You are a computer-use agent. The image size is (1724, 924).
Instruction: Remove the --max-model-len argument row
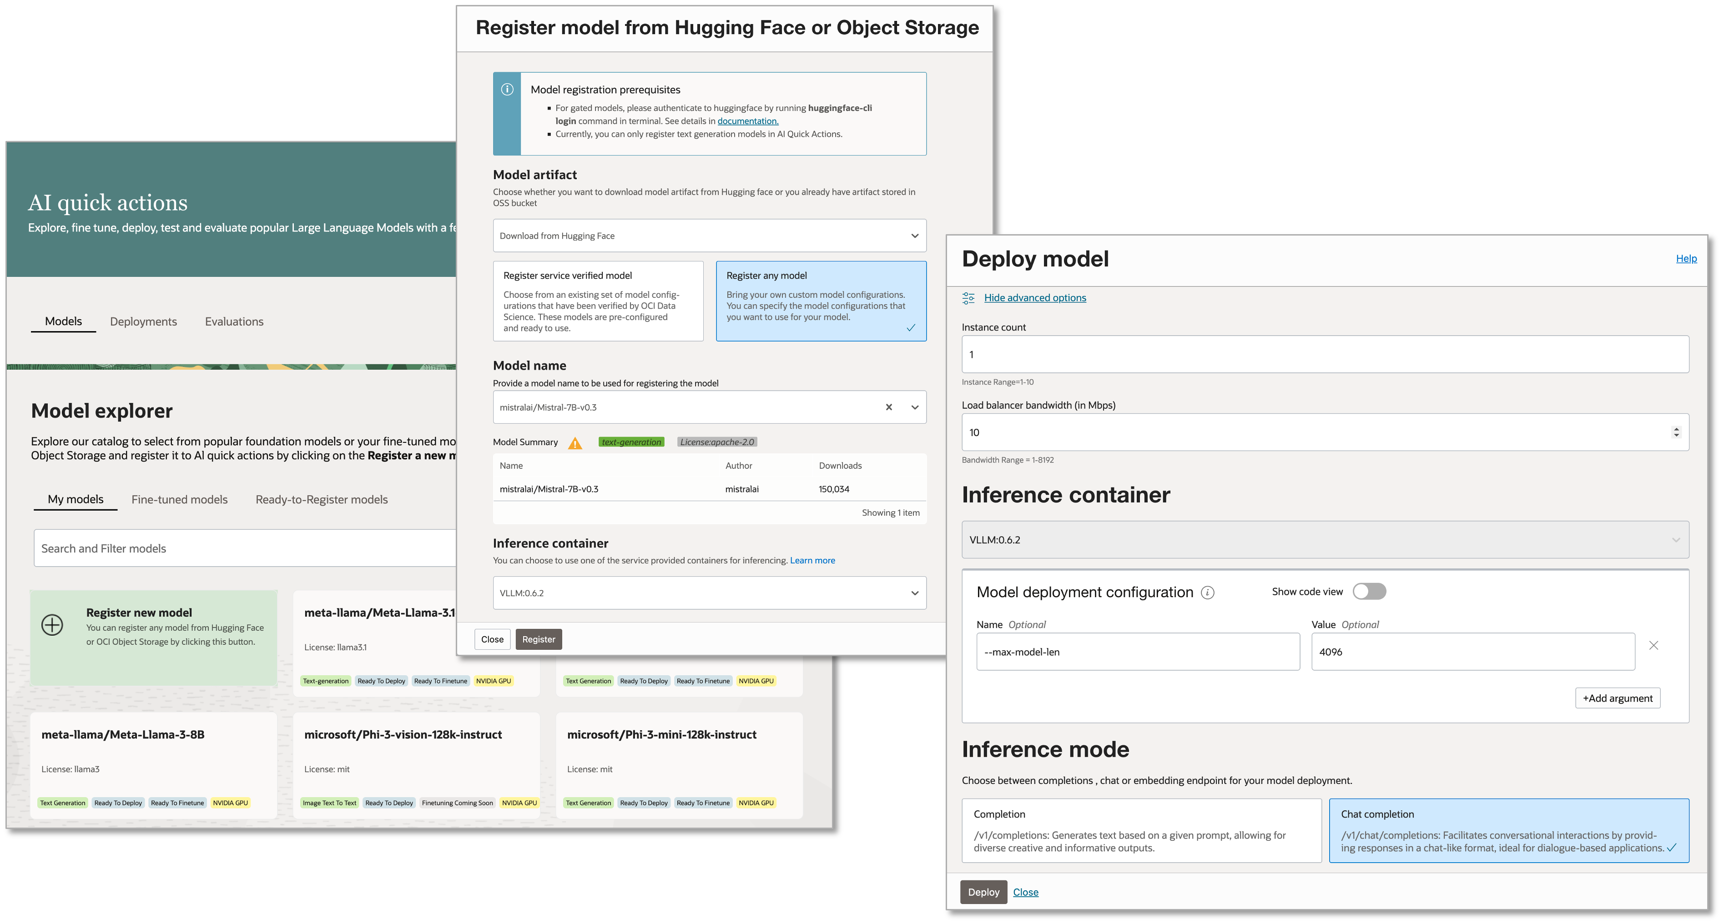coord(1654,646)
